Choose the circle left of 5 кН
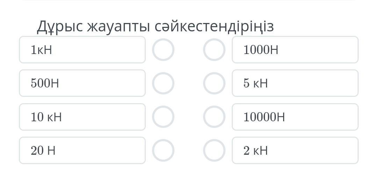366x184 pixels. coord(214,83)
